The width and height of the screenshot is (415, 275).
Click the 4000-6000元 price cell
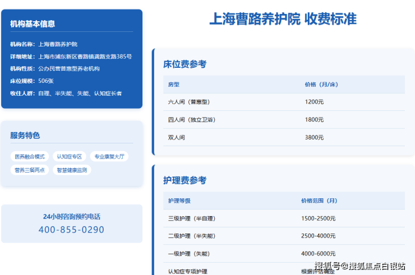click(318, 254)
